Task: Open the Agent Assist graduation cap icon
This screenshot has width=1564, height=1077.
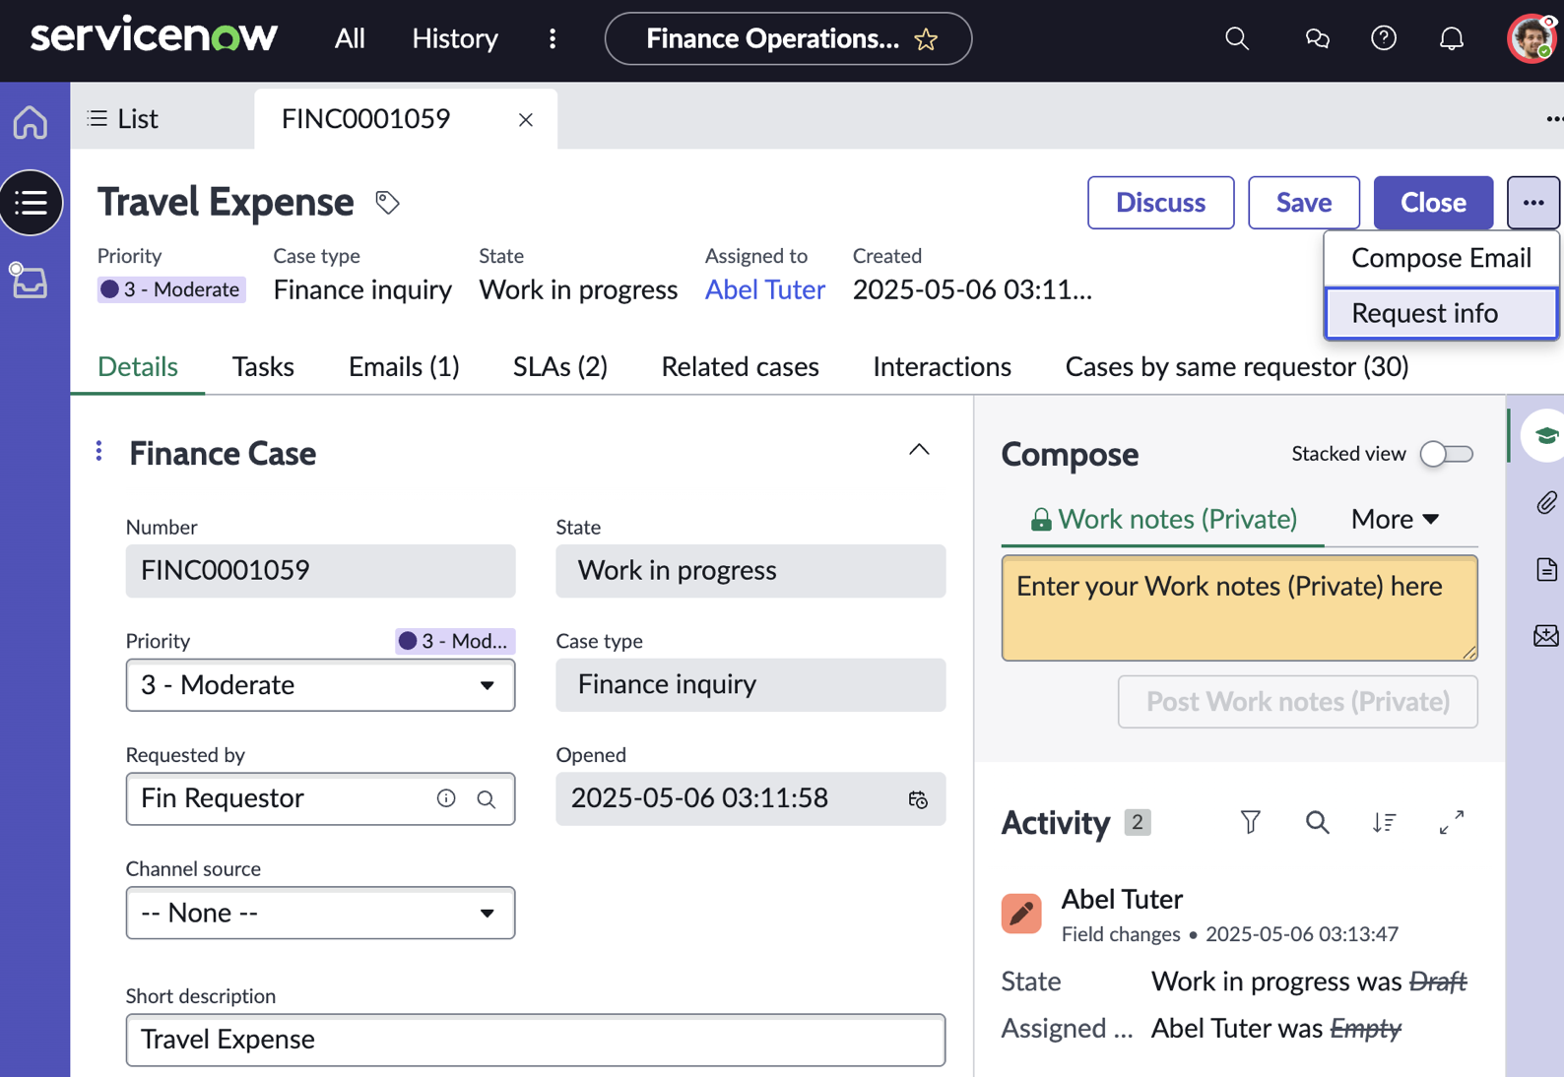Action: coord(1545,435)
